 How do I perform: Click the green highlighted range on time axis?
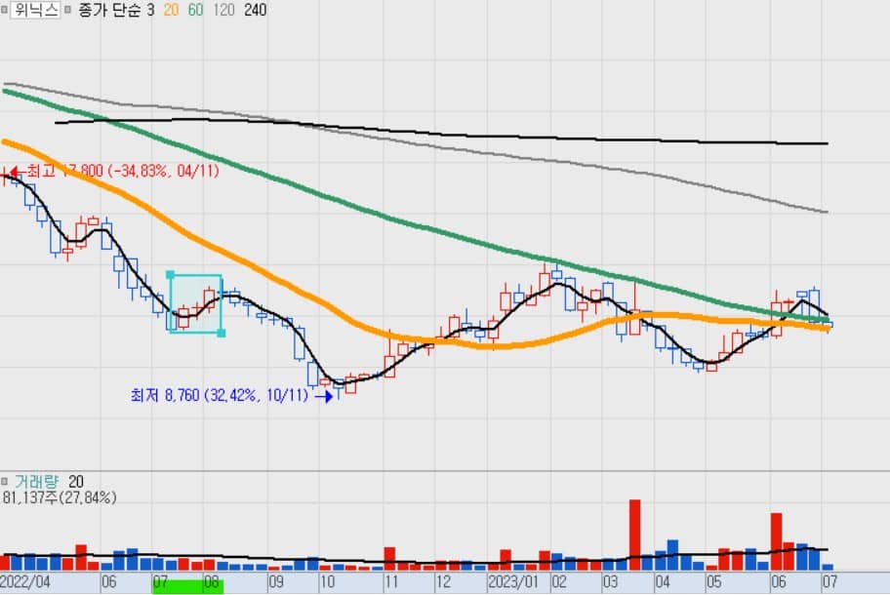188,586
